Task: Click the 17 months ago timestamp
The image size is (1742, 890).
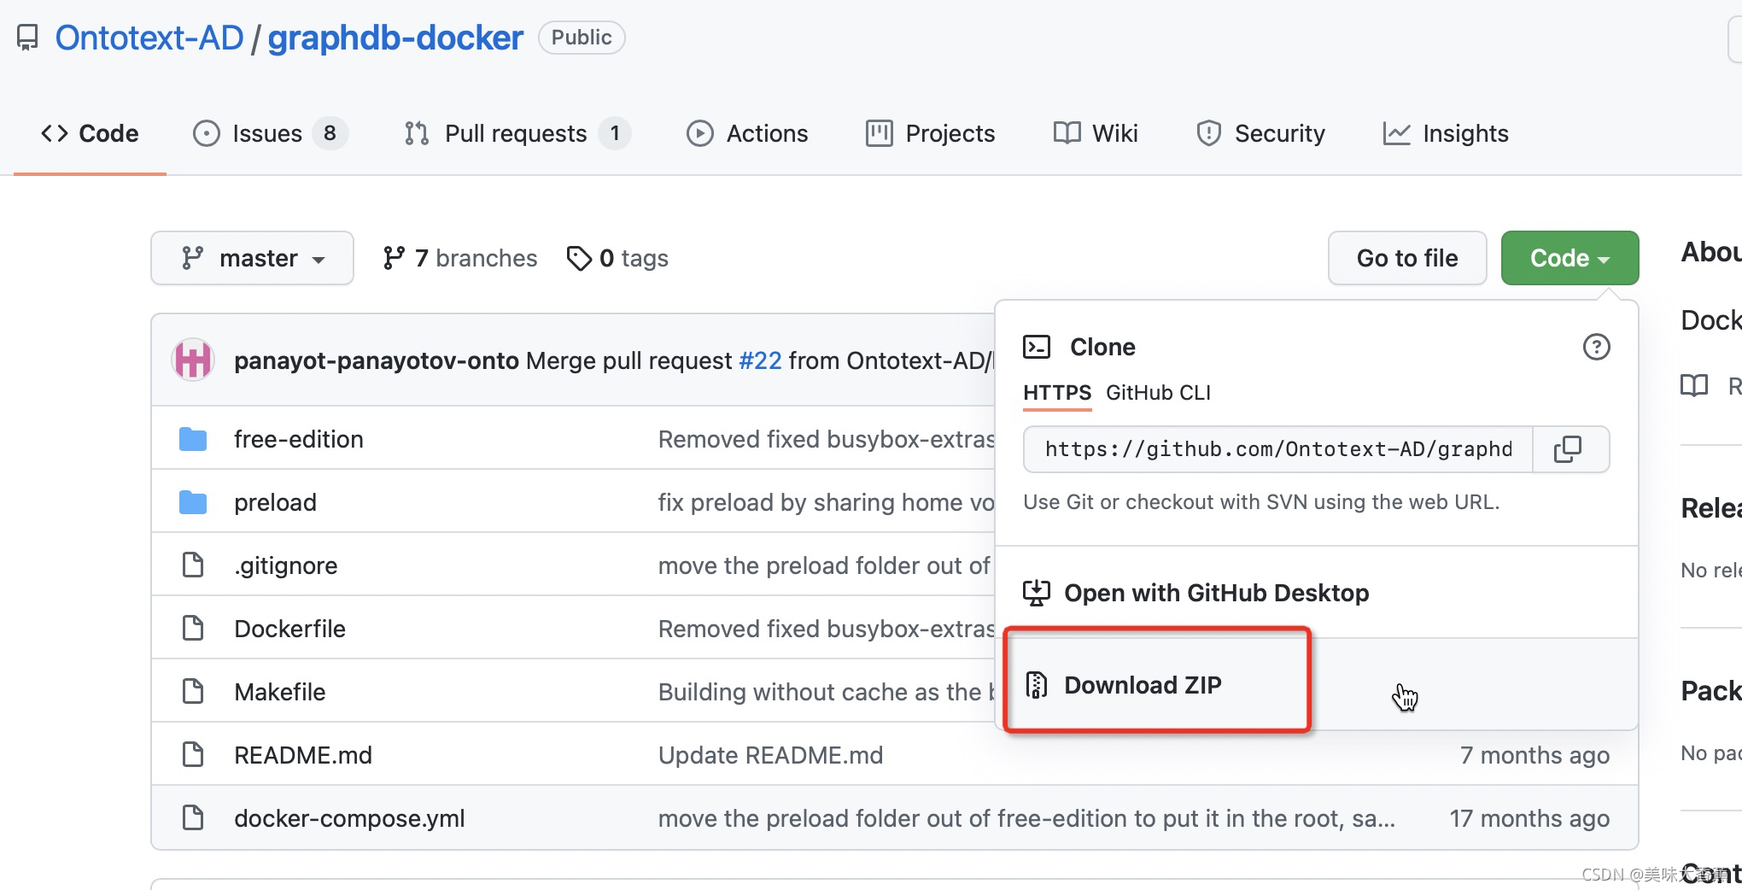Action: pyautogui.click(x=1529, y=818)
